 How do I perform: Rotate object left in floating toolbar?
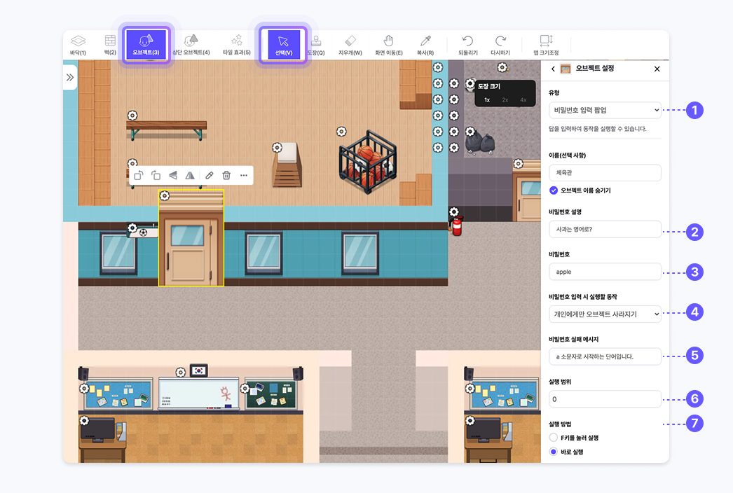(138, 175)
